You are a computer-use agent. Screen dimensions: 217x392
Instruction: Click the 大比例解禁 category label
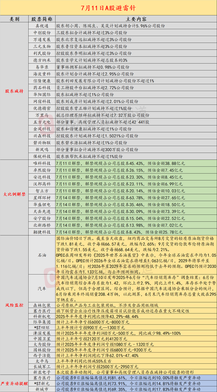pyautogui.click(x=15, y=195)
